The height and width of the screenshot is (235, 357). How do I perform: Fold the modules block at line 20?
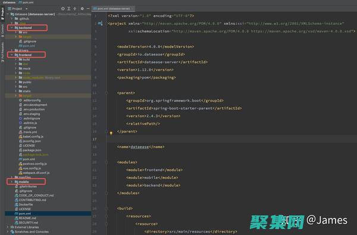[107, 163]
